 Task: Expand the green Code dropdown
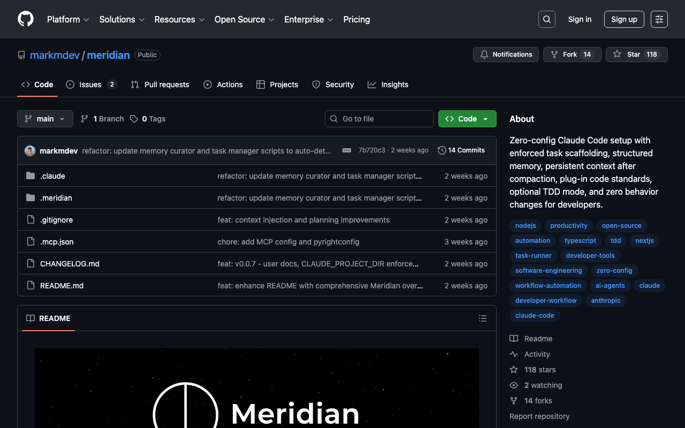pyautogui.click(x=467, y=119)
